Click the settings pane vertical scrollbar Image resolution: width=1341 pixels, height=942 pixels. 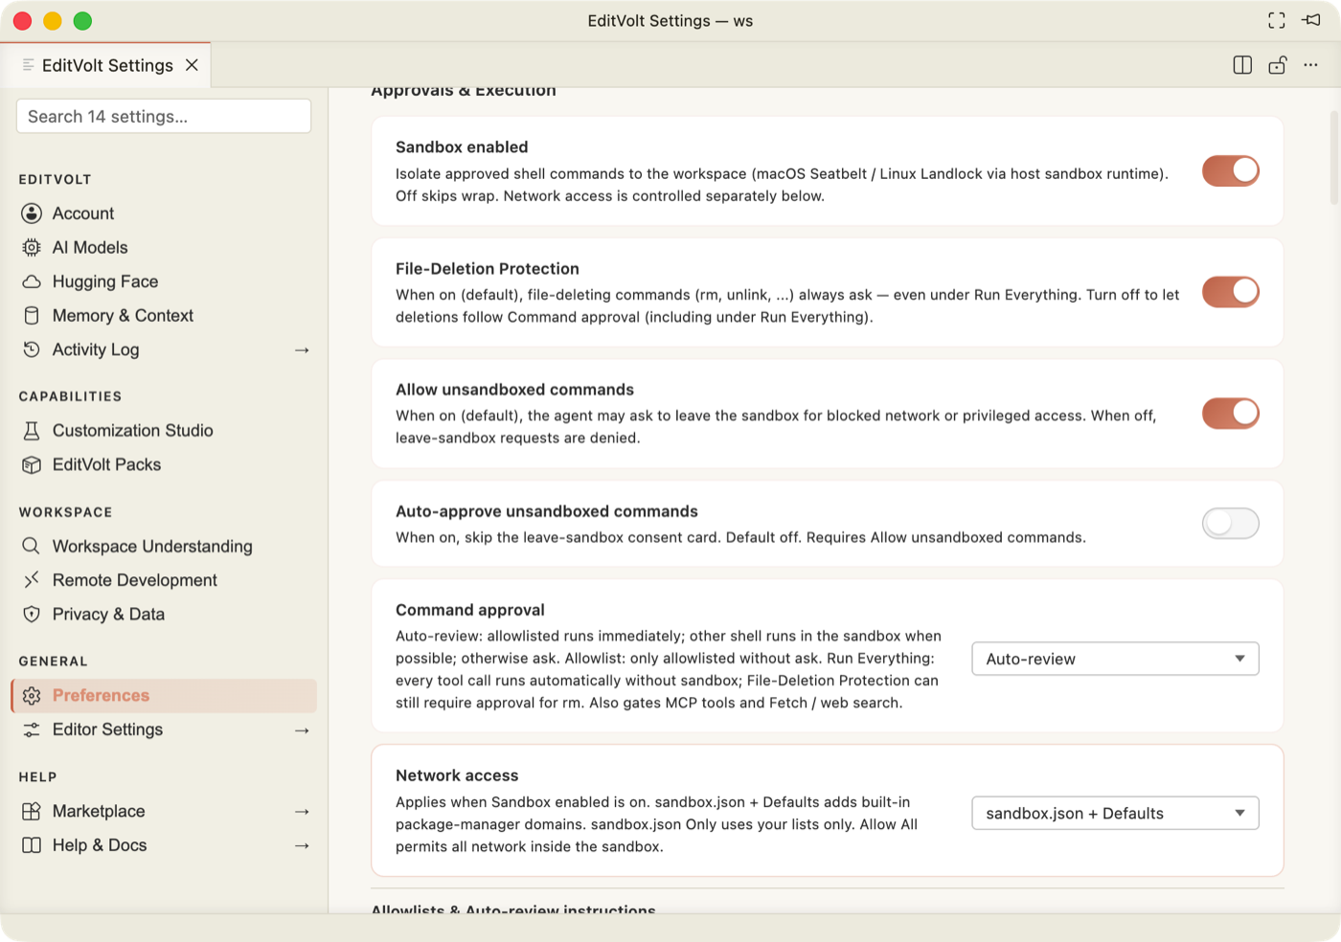coord(1334,158)
